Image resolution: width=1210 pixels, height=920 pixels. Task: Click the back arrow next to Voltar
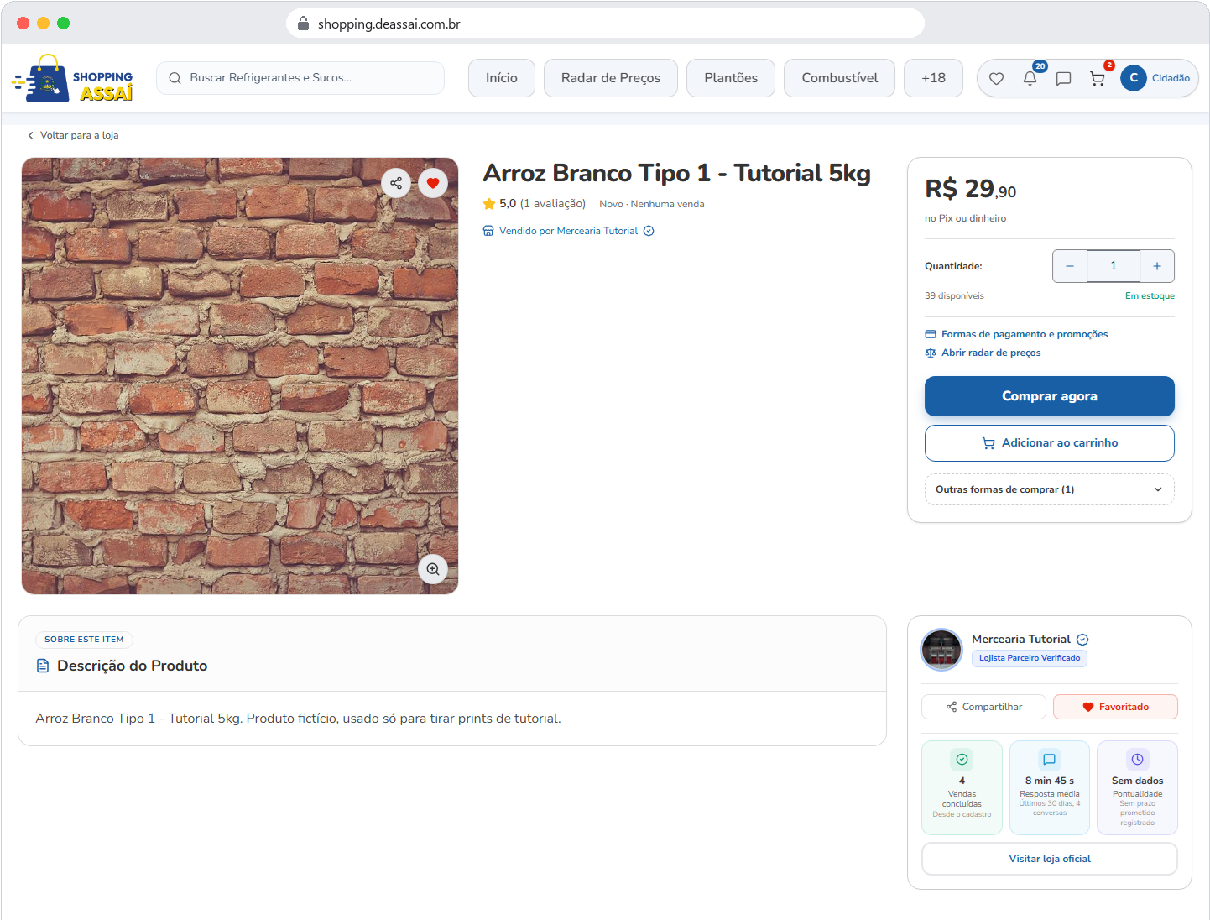coord(31,135)
